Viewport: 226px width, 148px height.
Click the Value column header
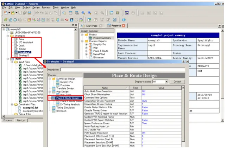161,88
